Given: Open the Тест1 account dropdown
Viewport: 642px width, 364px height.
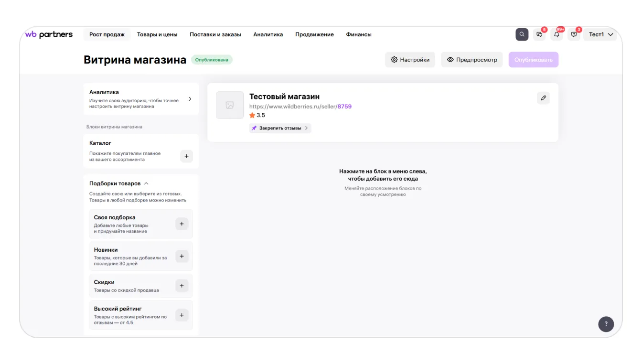Looking at the screenshot, I should tap(600, 34).
